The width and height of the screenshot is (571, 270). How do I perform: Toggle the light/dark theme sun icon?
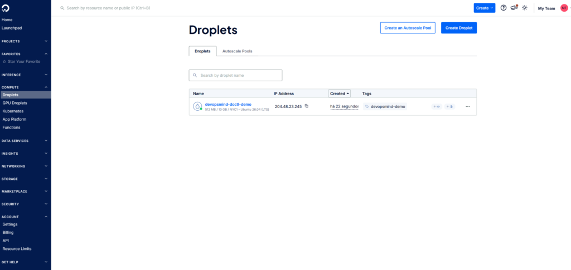coord(524,8)
